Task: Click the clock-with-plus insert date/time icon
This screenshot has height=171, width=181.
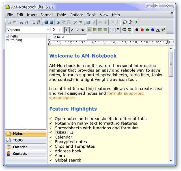Action: [x=125, y=22]
